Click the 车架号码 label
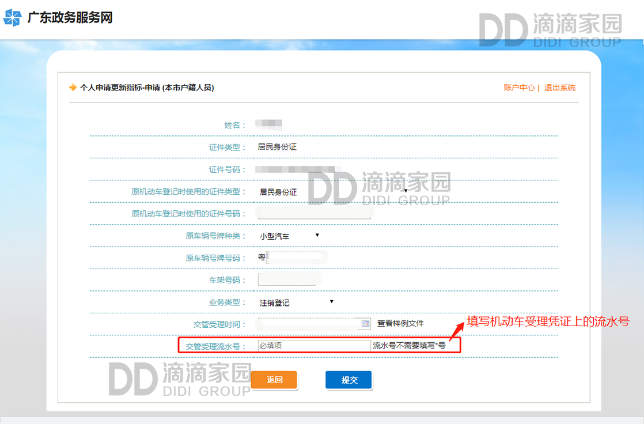The width and height of the screenshot is (644, 424). (227, 280)
